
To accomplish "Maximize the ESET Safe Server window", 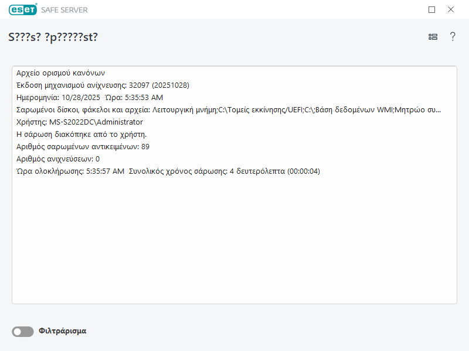I will (432, 9).
